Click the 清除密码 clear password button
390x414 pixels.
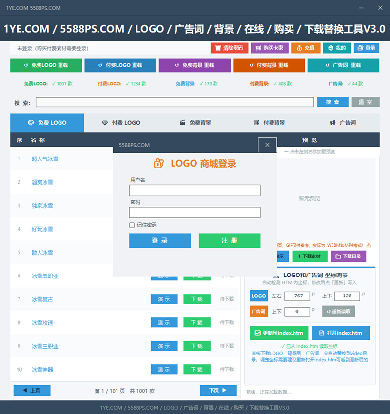[x=229, y=48]
